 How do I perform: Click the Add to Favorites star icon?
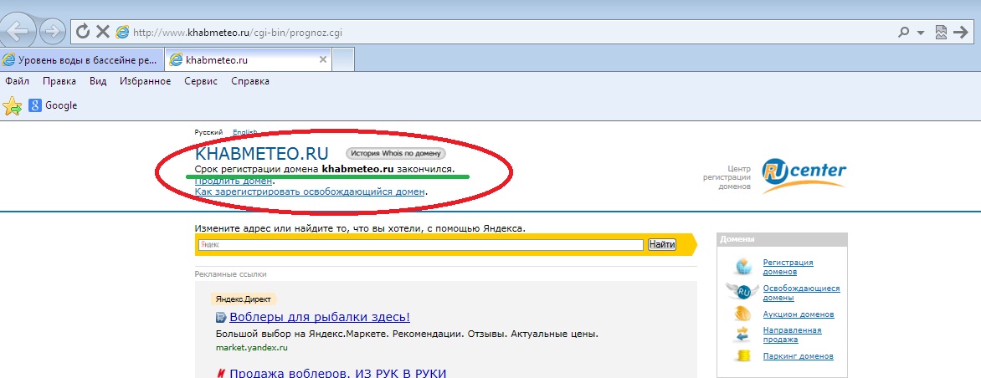point(12,105)
